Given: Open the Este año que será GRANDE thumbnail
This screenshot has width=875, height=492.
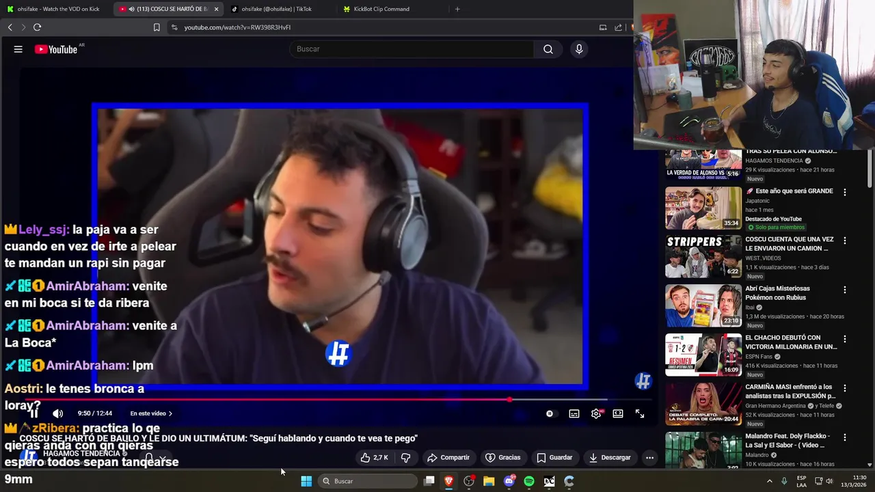Looking at the screenshot, I should coord(703,208).
